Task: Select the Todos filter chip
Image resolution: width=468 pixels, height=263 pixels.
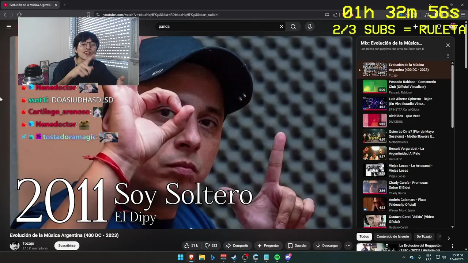Action: (364, 236)
